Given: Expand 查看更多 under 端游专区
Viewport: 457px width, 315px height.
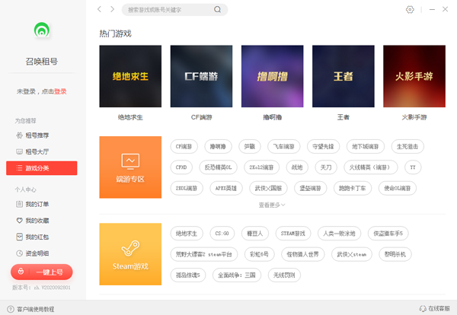Looking at the screenshot, I should point(272,205).
